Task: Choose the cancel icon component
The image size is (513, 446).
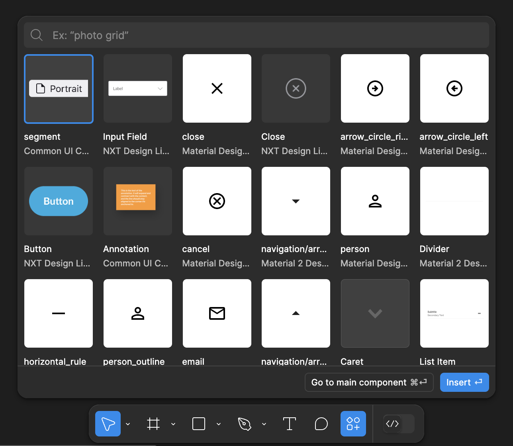Action: (x=217, y=201)
